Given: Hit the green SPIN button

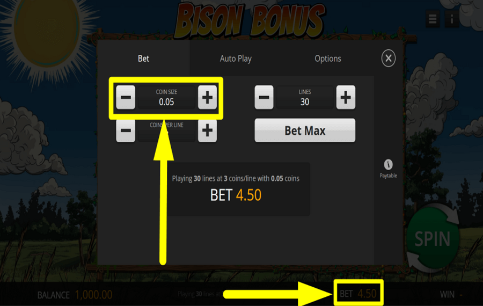Looking at the screenshot, I should coord(433,238).
